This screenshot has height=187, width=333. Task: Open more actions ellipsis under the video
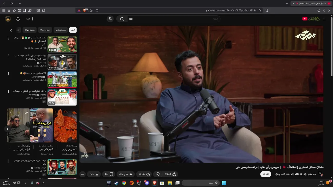(x=82, y=174)
